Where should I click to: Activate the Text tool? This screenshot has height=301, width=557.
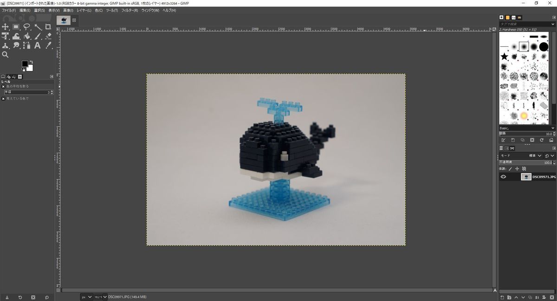pos(38,45)
